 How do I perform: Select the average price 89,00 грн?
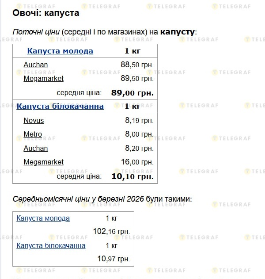[x=132, y=93]
